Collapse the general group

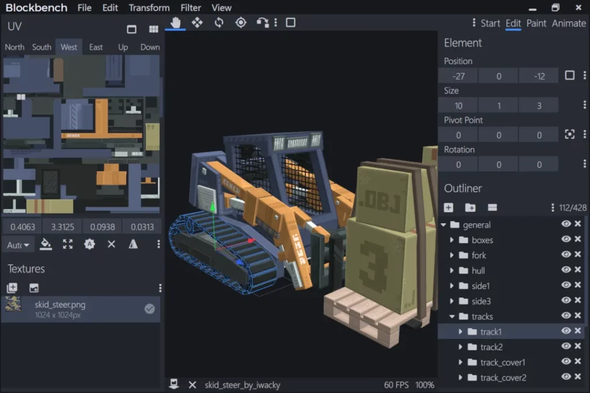(x=444, y=224)
